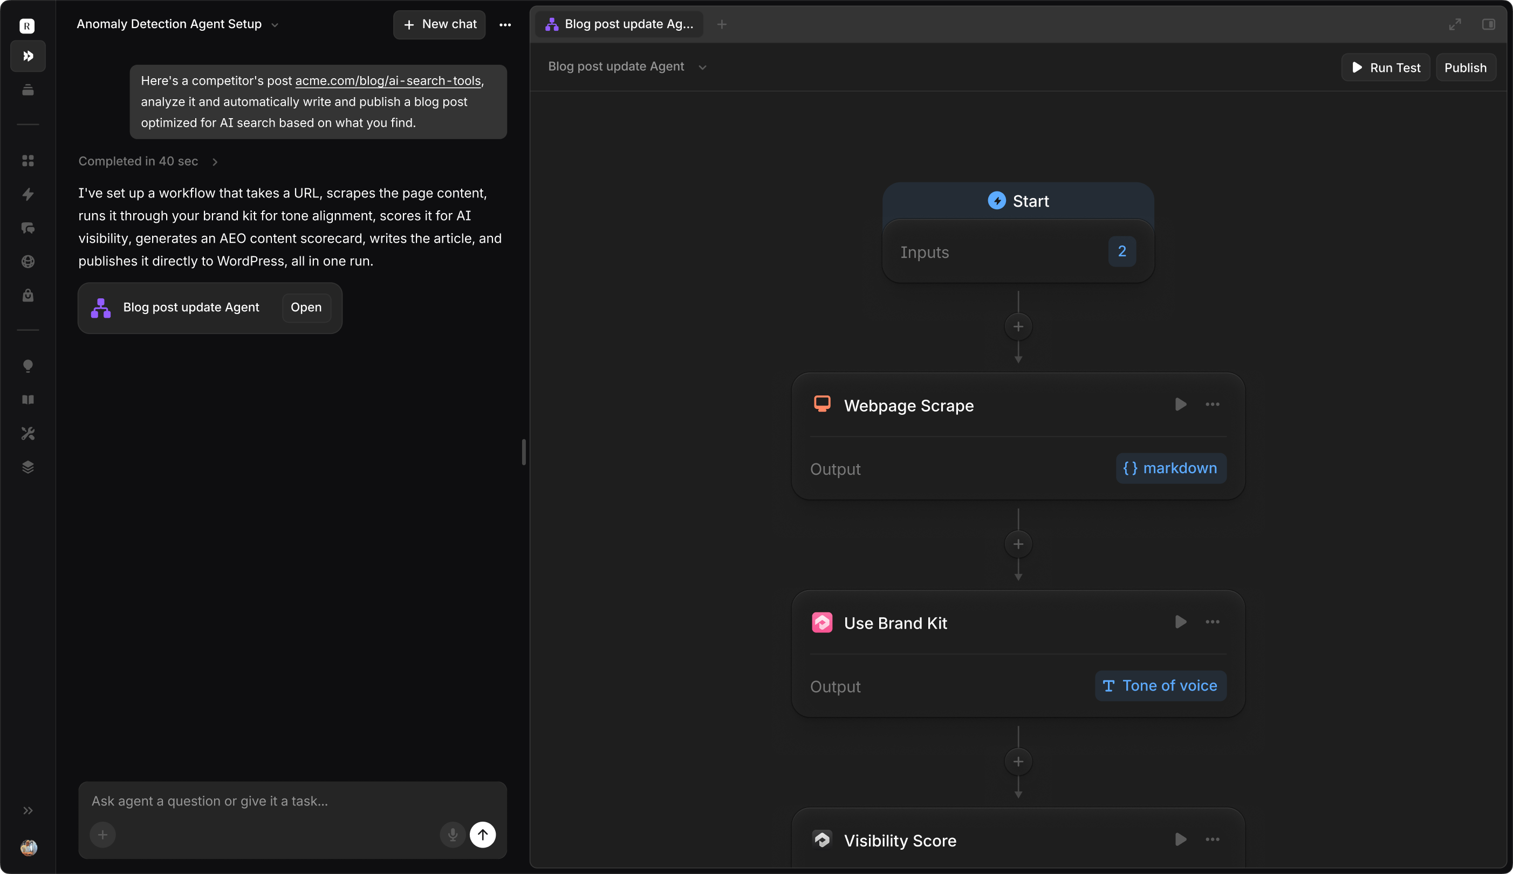Click the panel divider resize handle
1513x874 pixels.
(524, 452)
